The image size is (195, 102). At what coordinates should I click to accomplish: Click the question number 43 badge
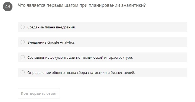point(8,6)
